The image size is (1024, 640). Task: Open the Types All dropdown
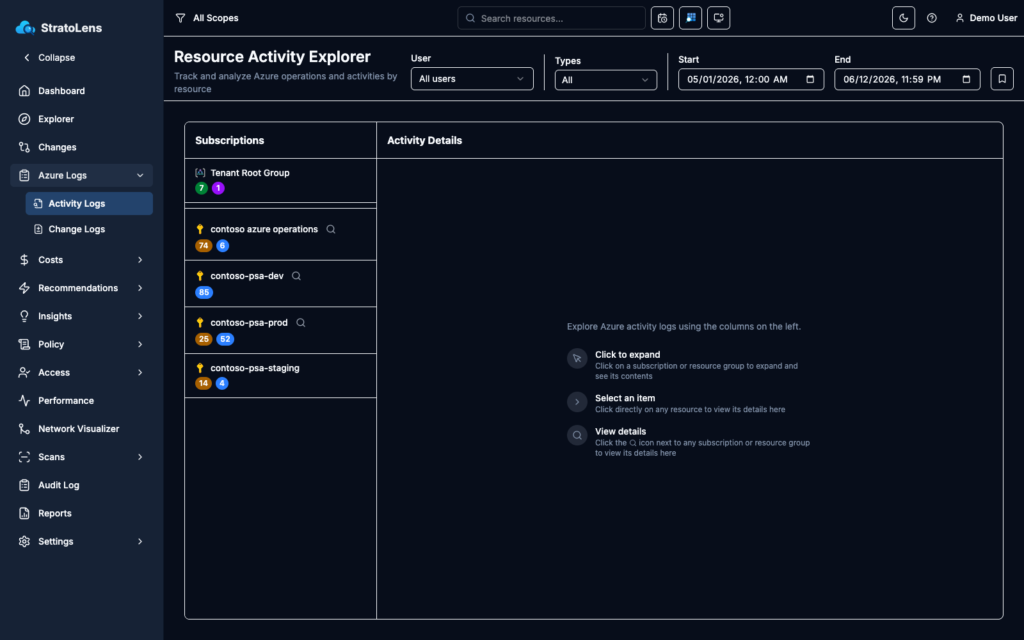(x=606, y=80)
